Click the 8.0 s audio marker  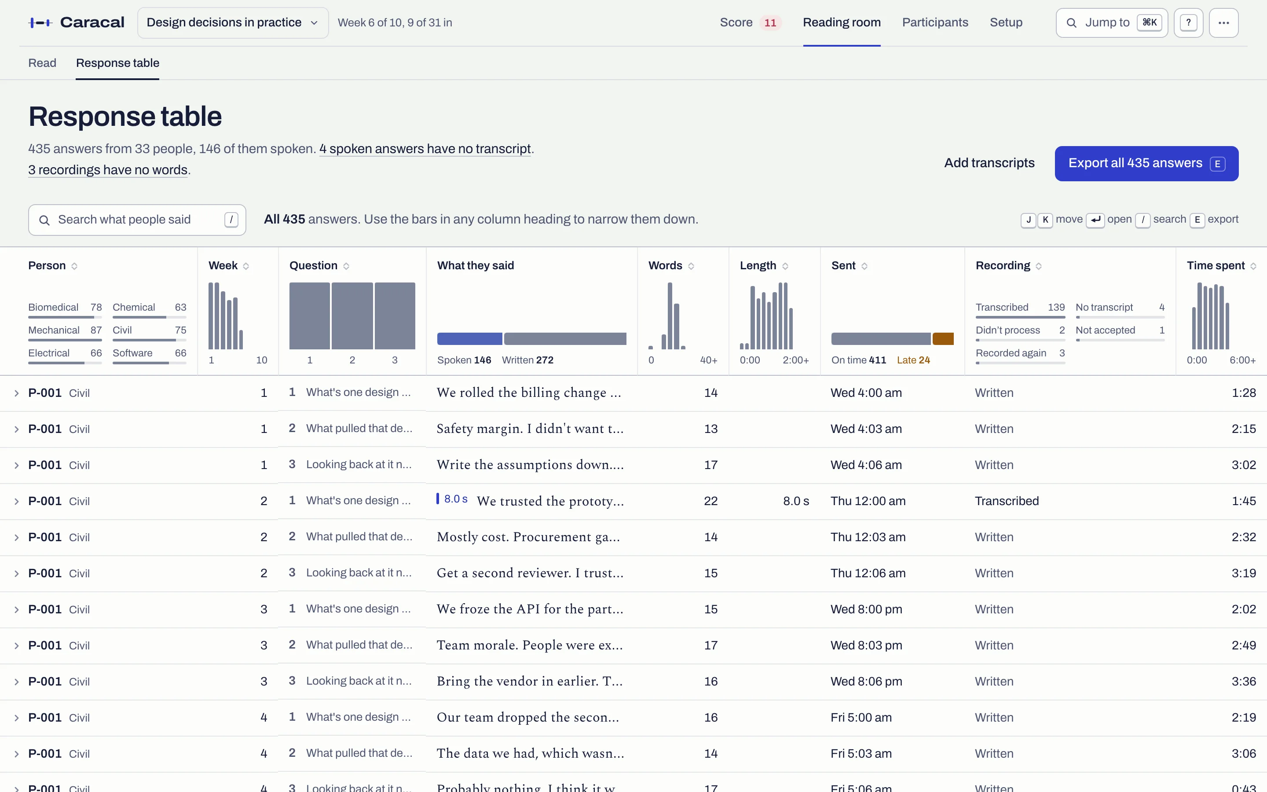pos(453,499)
